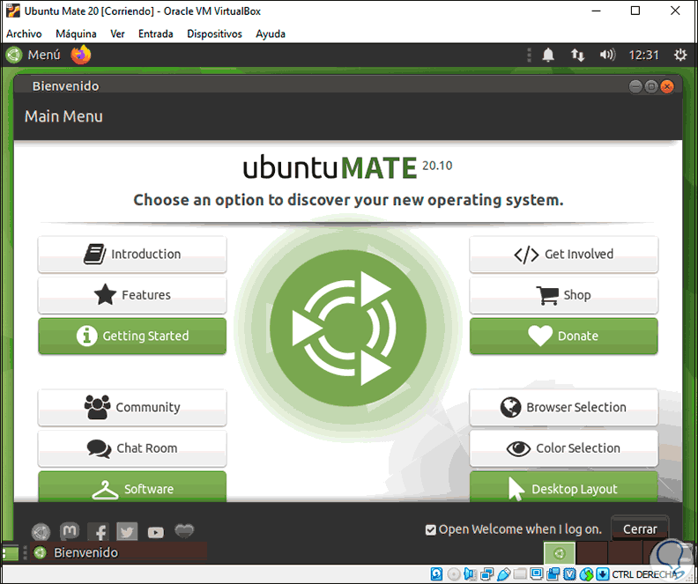Select the third workspace in the switcher
The height and width of the screenshot is (584, 698).
tap(624, 553)
